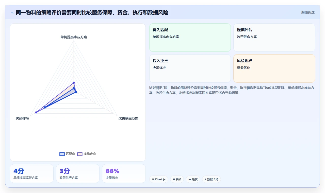
Task: Click 单纯提高库存方案 in the 优先匹配 card
Action: [166, 37]
